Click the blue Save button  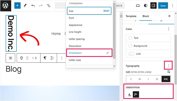(x=163, y=5)
